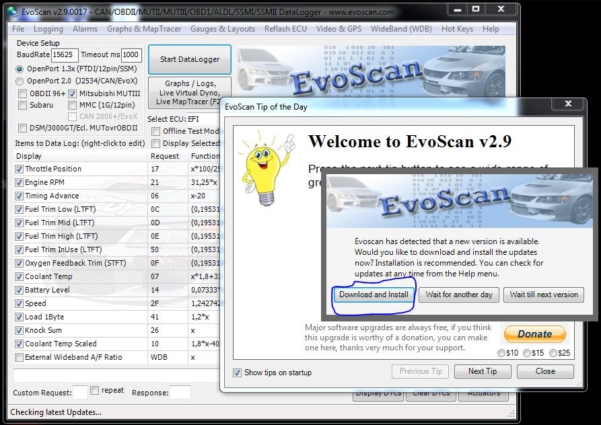
Task: Open the WideBand (WDB) menu
Action: pos(401,29)
